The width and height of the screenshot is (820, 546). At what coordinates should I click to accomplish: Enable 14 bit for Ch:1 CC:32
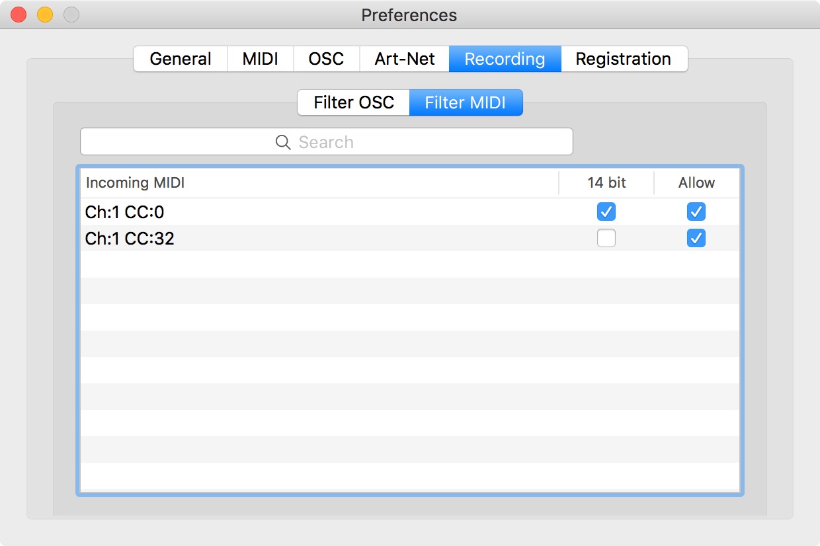click(606, 238)
